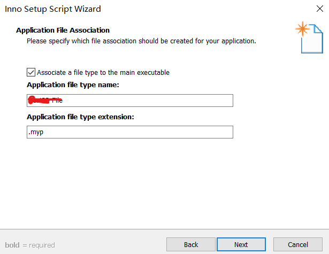
Task: Click the Application file type name field
Action: tap(130, 101)
